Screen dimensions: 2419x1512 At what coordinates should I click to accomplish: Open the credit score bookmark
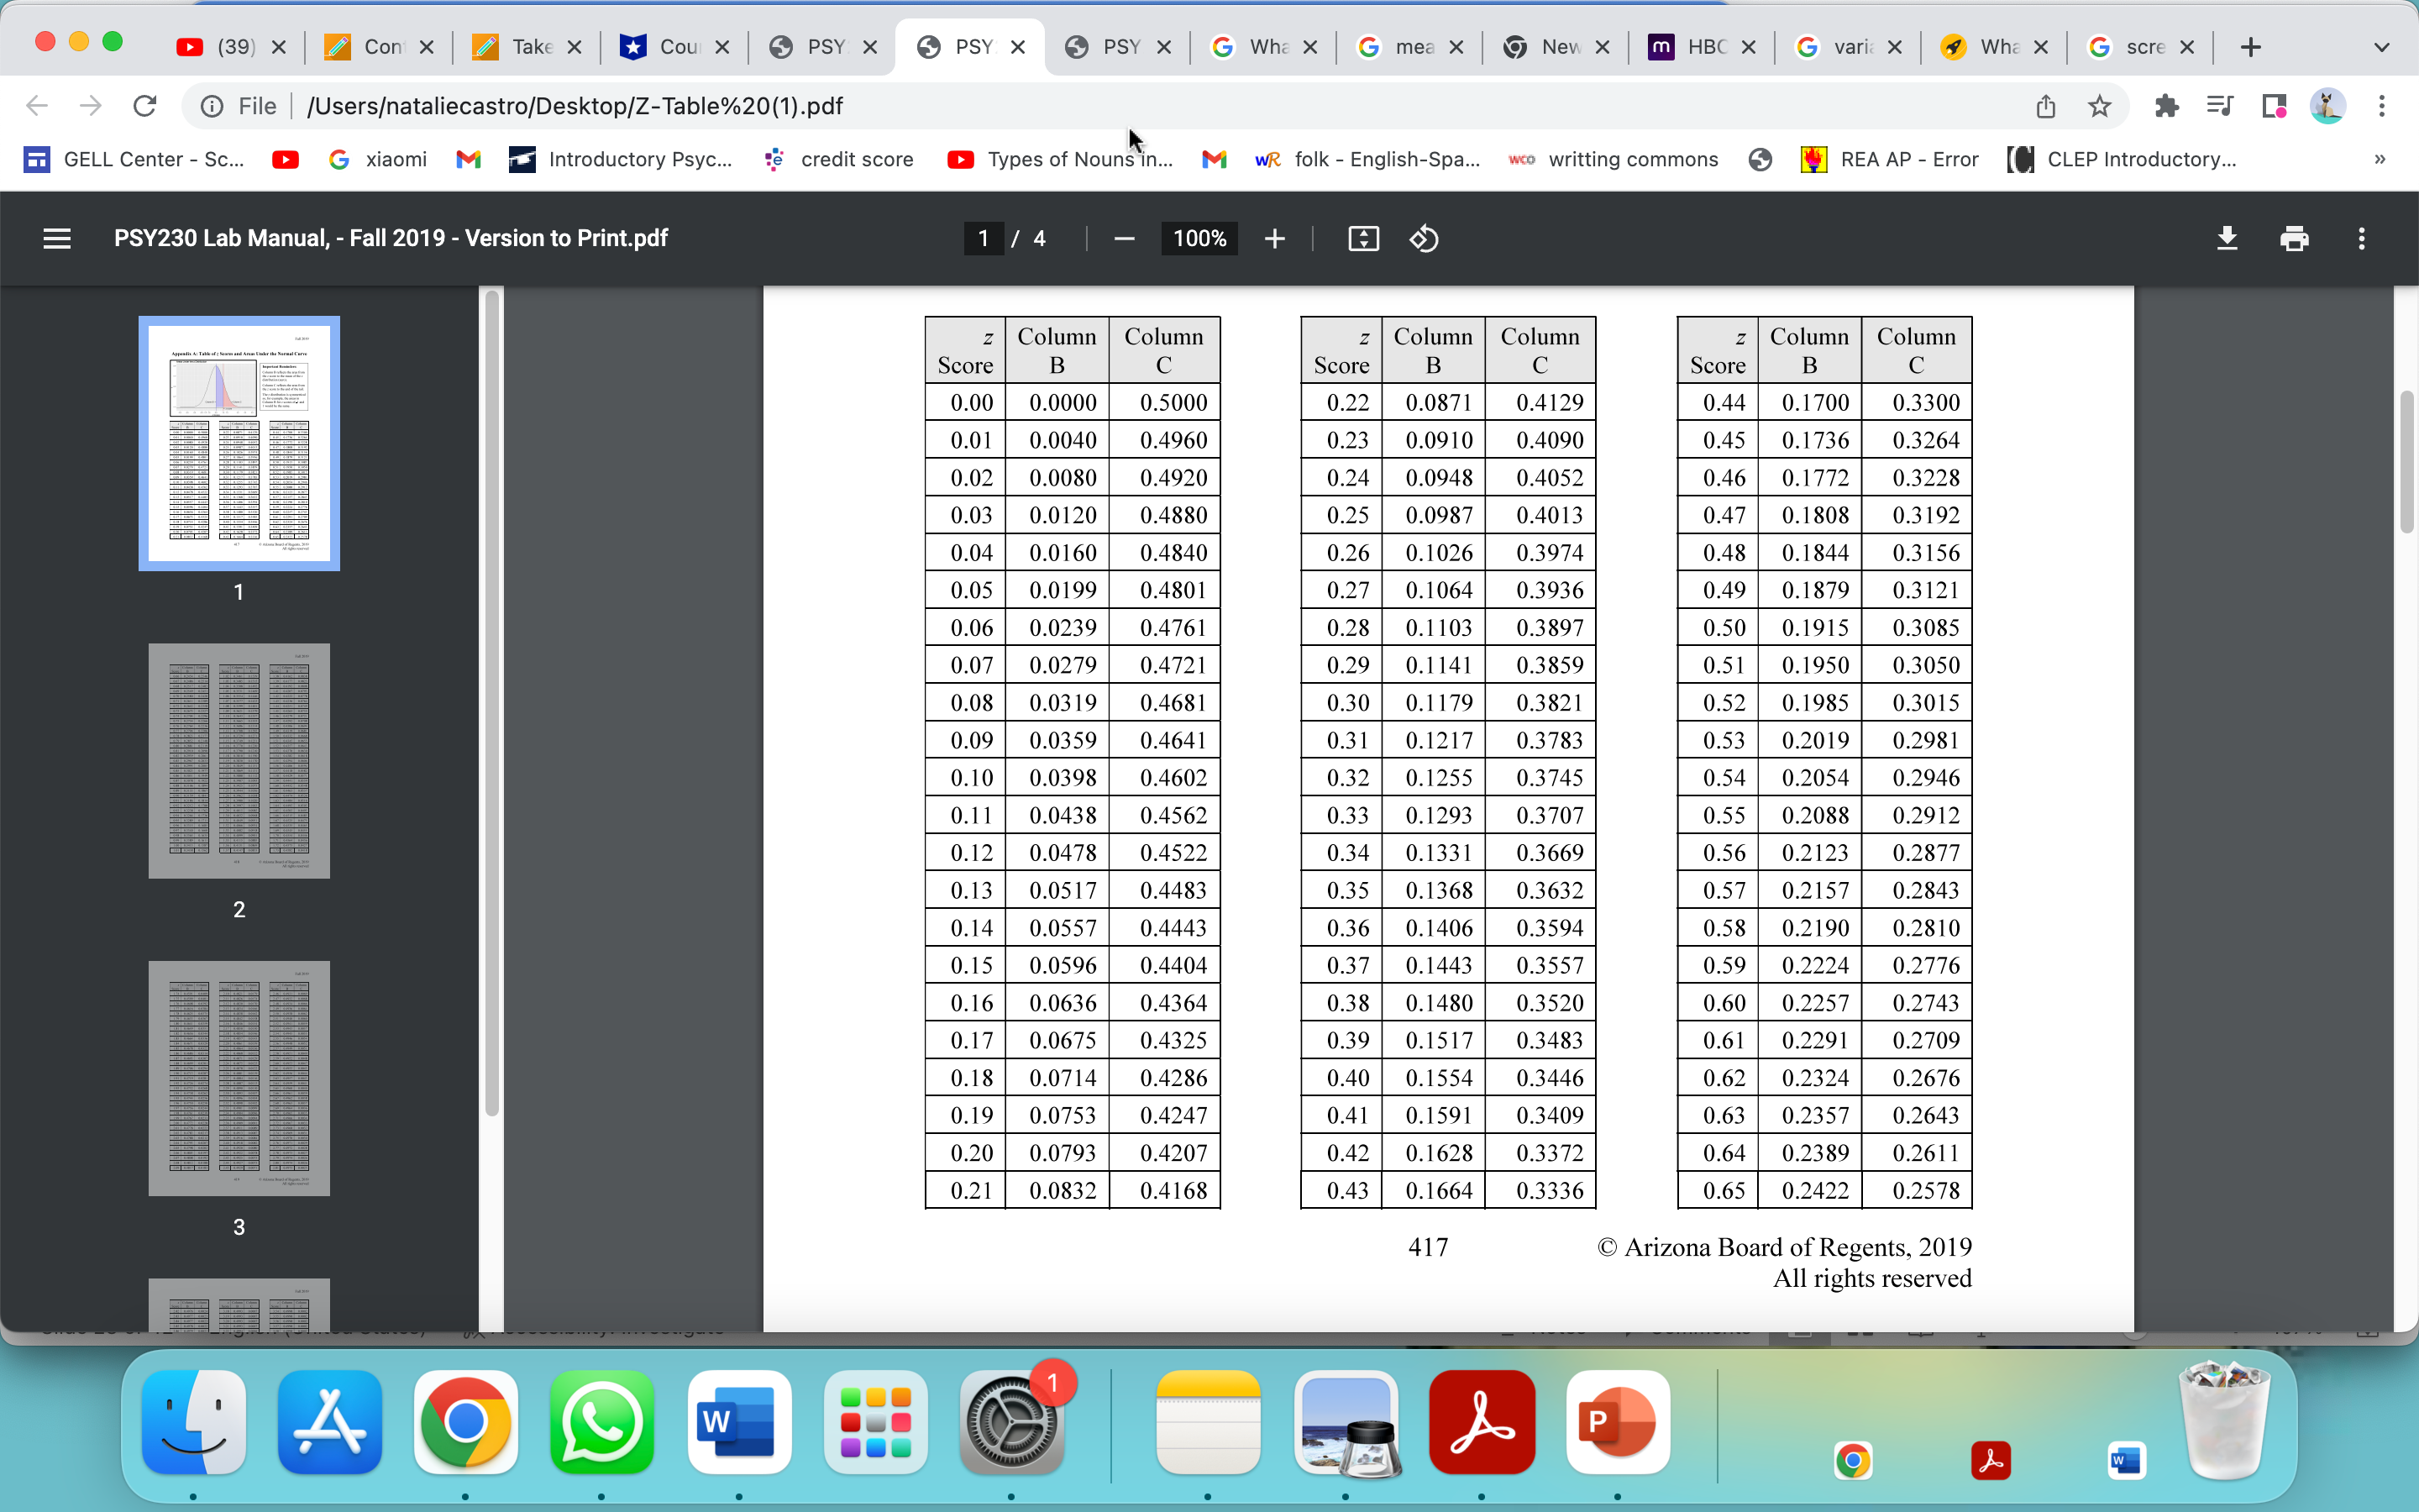pyautogui.click(x=840, y=159)
